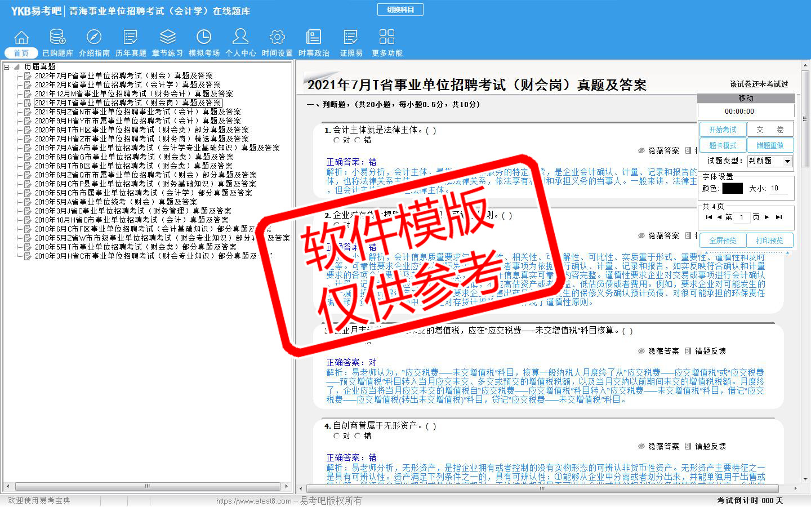Open the 模拟考场 clock icon
Image resolution: width=811 pixels, height=507 pixels.
pos(204,38)
